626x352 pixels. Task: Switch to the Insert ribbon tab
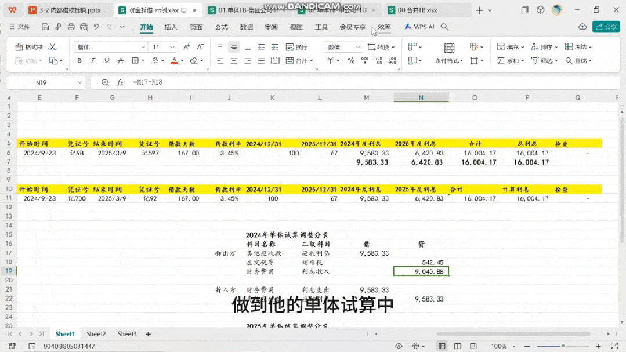point(171,27)
